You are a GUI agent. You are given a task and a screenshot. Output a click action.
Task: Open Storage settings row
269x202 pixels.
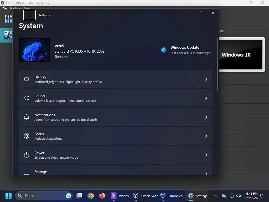(x=116, y=170)
